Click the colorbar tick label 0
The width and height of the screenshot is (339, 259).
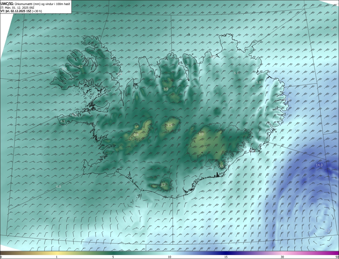click(1, 257)
